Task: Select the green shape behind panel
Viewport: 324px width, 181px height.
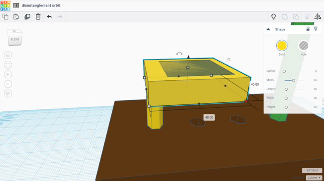Action: point(279,118)
